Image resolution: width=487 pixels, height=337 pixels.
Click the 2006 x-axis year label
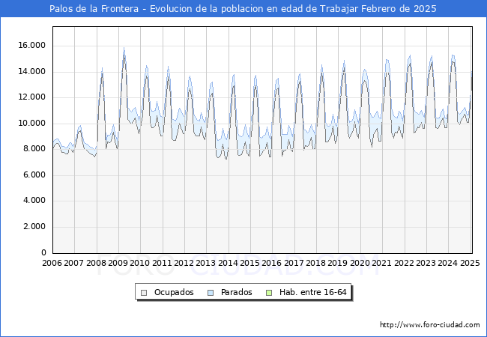tap(52, 263)
